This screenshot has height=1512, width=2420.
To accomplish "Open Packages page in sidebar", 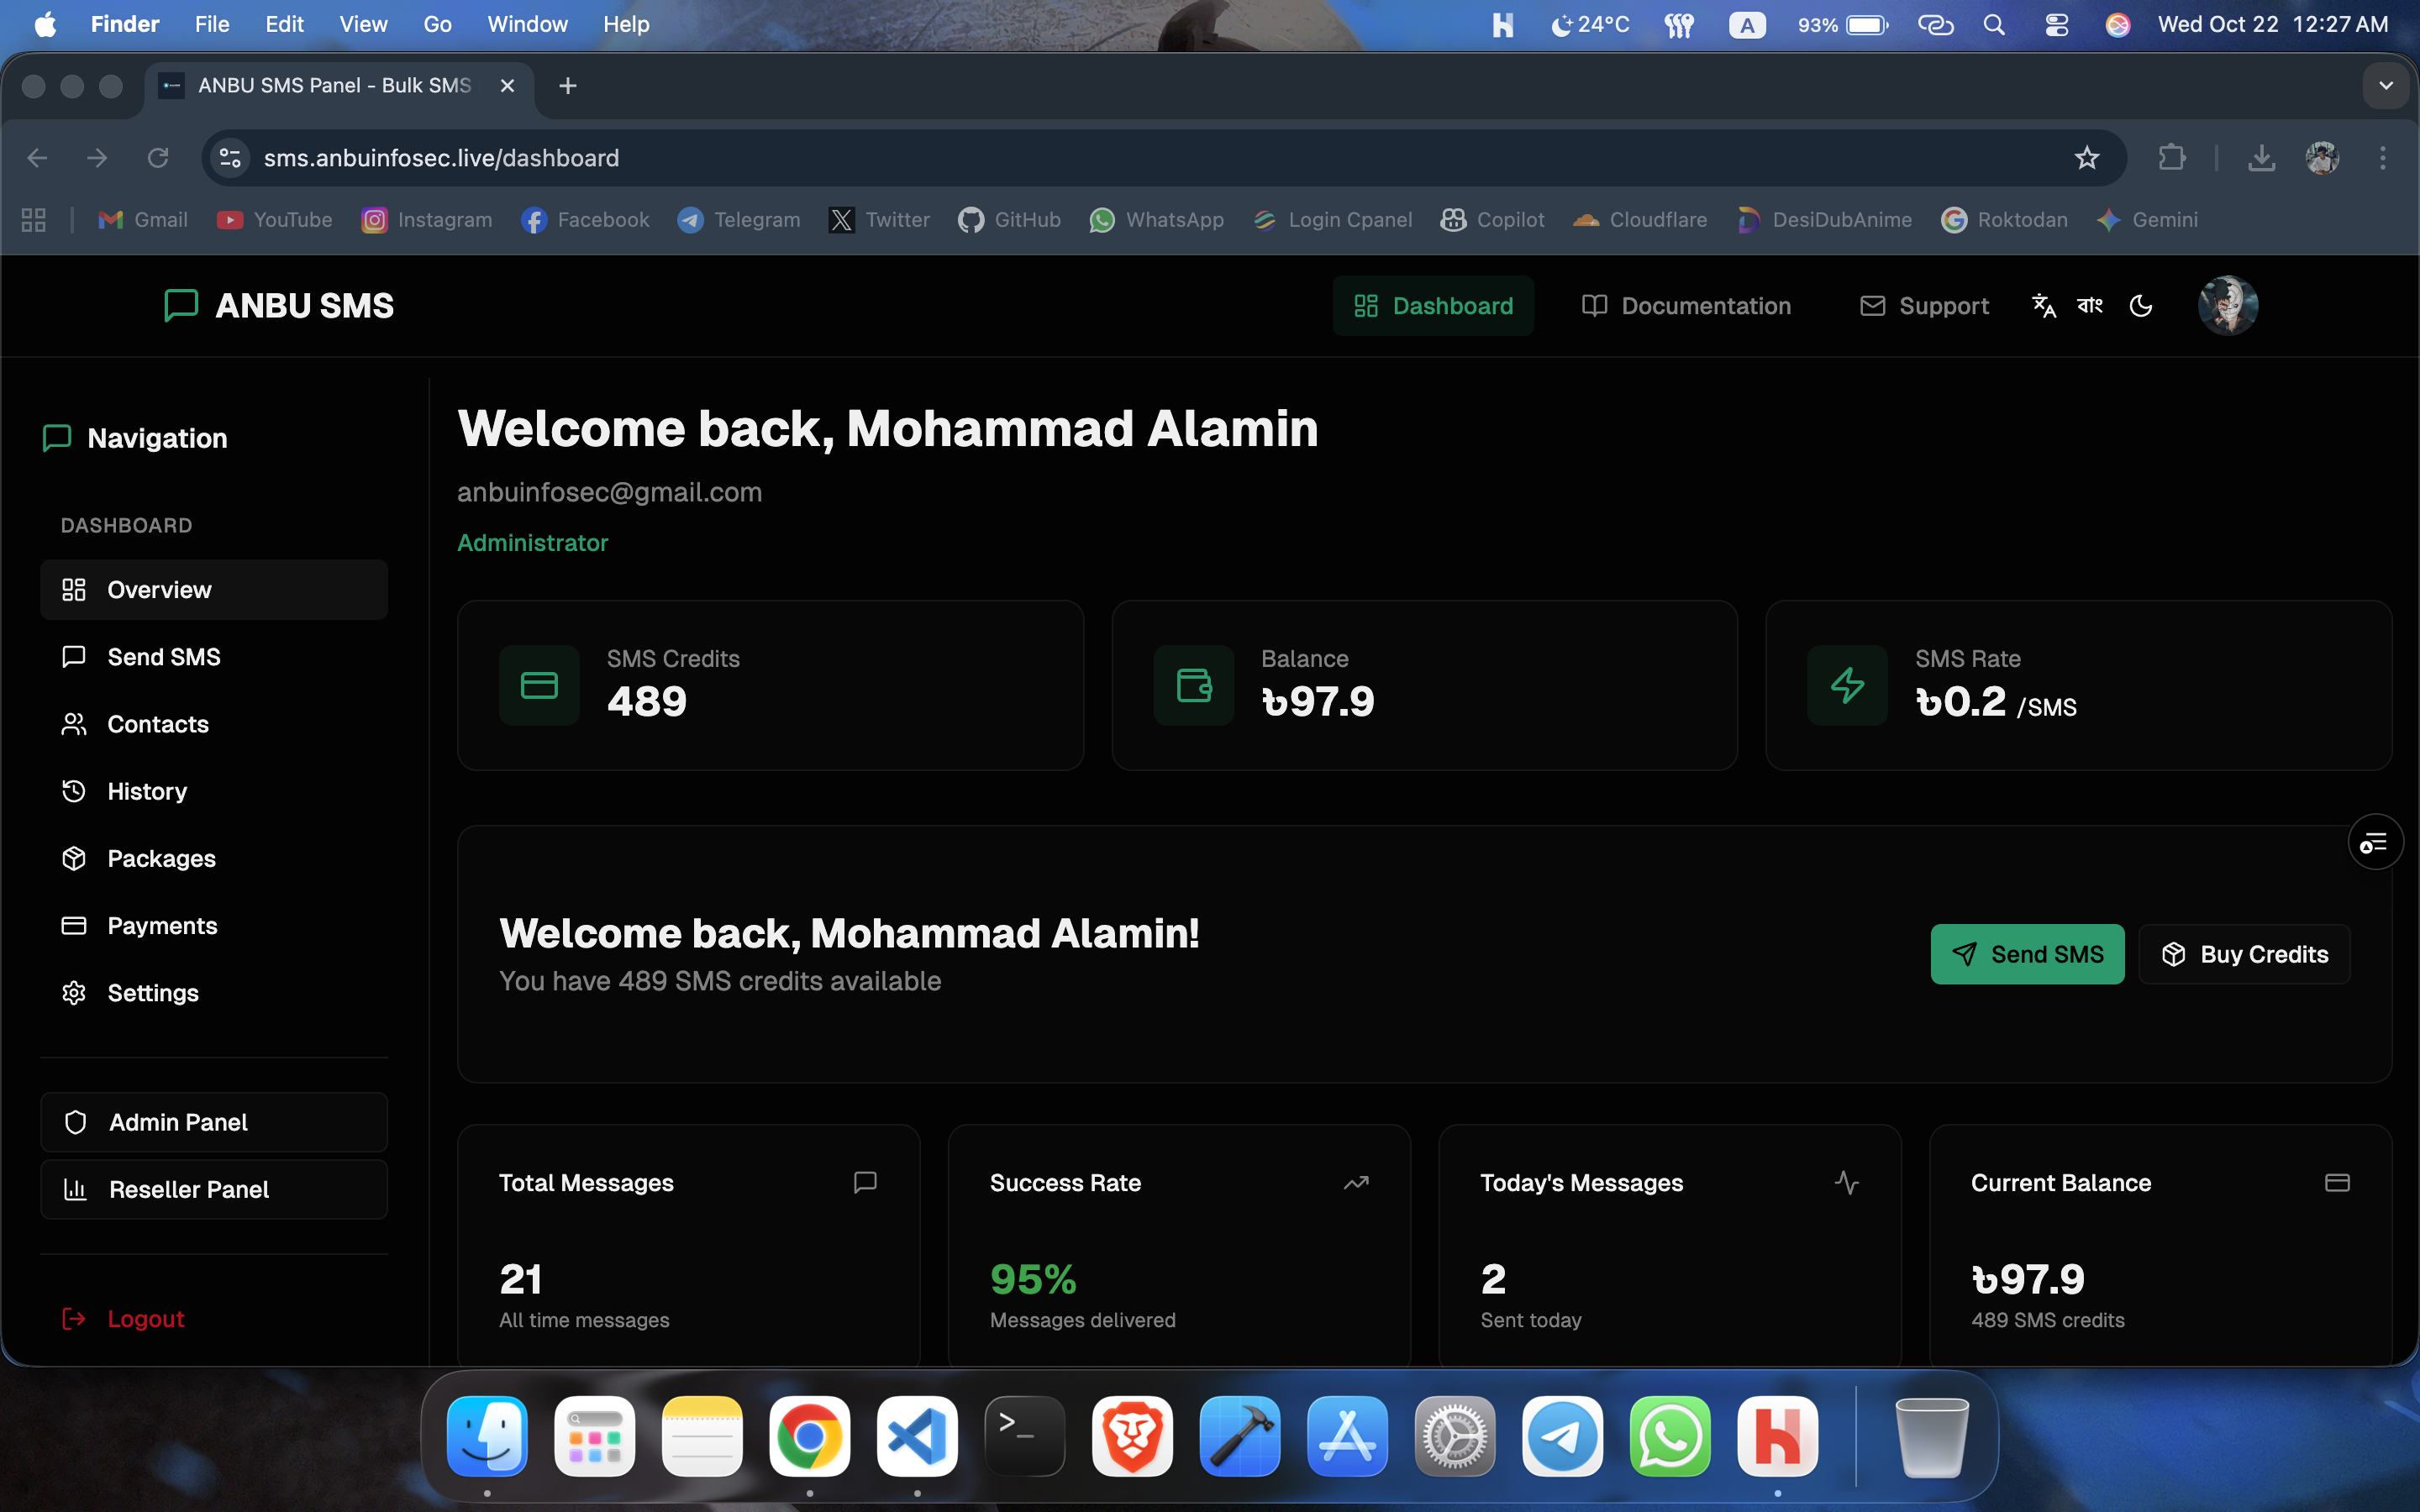I will (161, 858).
